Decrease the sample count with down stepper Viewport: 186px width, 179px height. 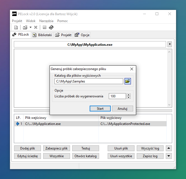click(x=128, y=97)
